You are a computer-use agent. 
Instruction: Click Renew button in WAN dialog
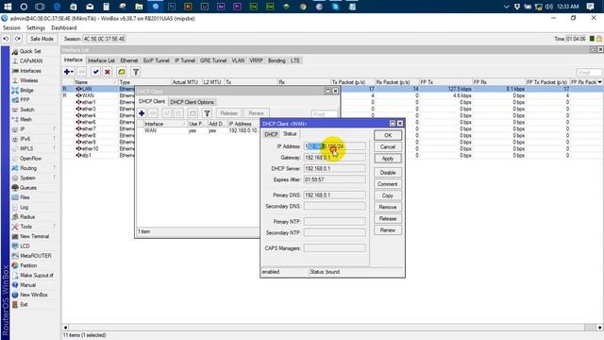388,230
